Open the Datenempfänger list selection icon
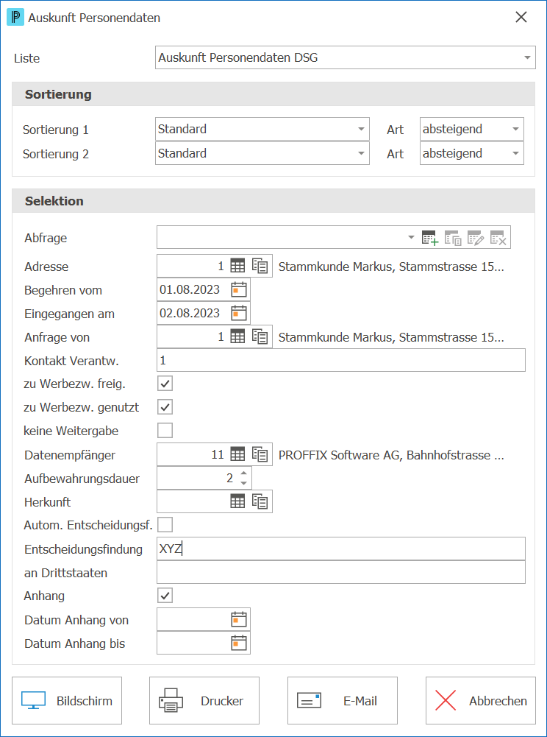This screenshot has width=547, height=737. (260, 454)
